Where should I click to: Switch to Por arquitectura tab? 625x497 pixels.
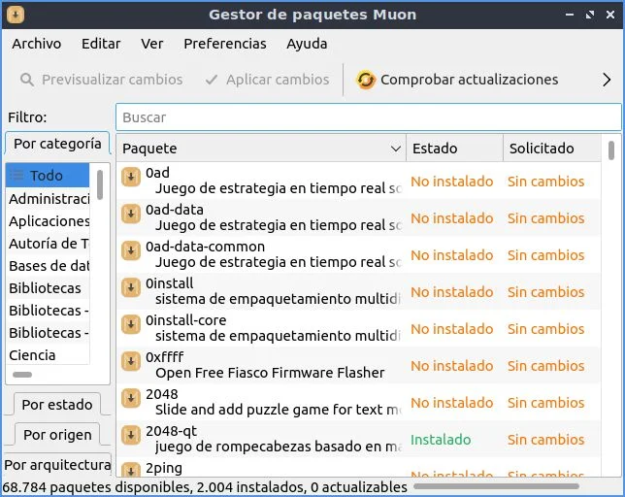tap(57, 465)
